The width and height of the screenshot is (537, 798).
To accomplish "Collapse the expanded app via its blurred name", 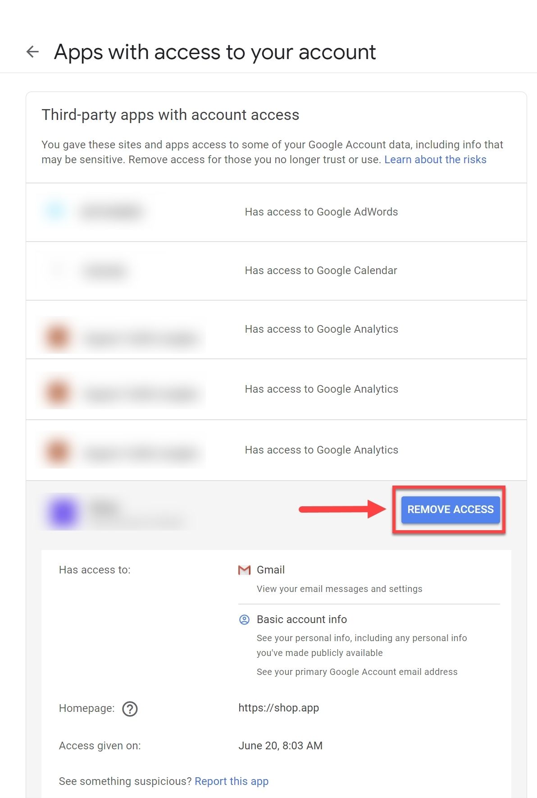I will pos(105,509).
